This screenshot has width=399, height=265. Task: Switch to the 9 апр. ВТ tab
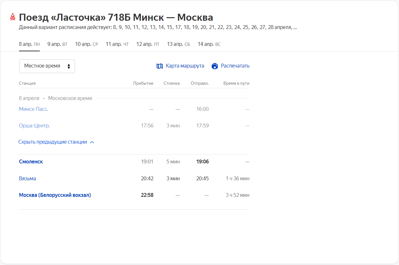(x=57, y=44)
